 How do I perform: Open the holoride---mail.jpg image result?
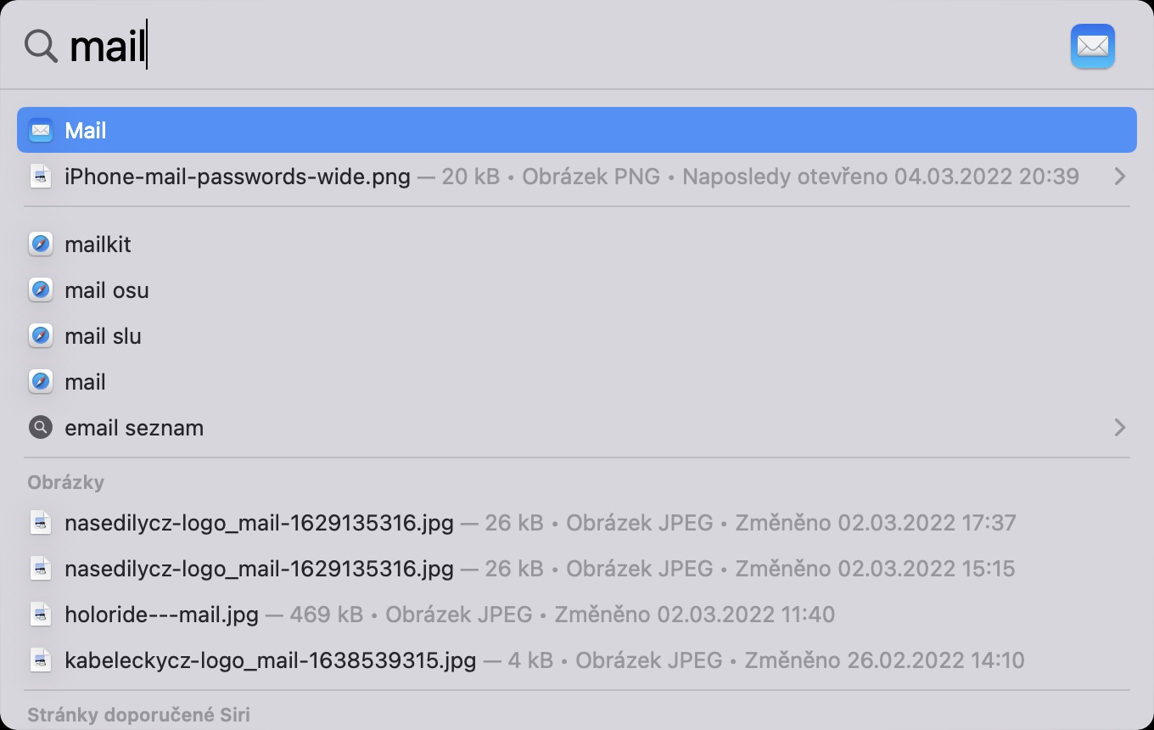point(161,615)
